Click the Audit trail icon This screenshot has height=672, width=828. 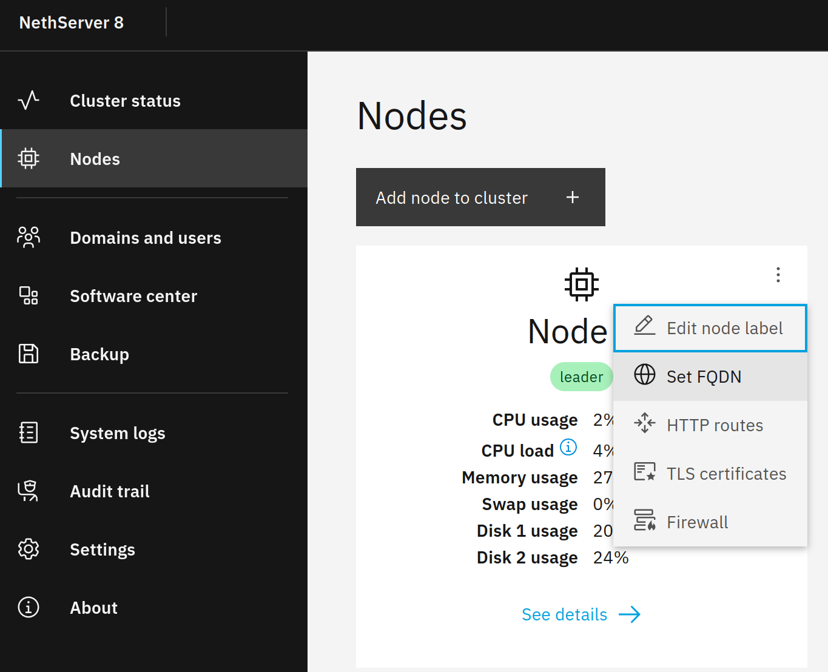click(x=29, y=491)
